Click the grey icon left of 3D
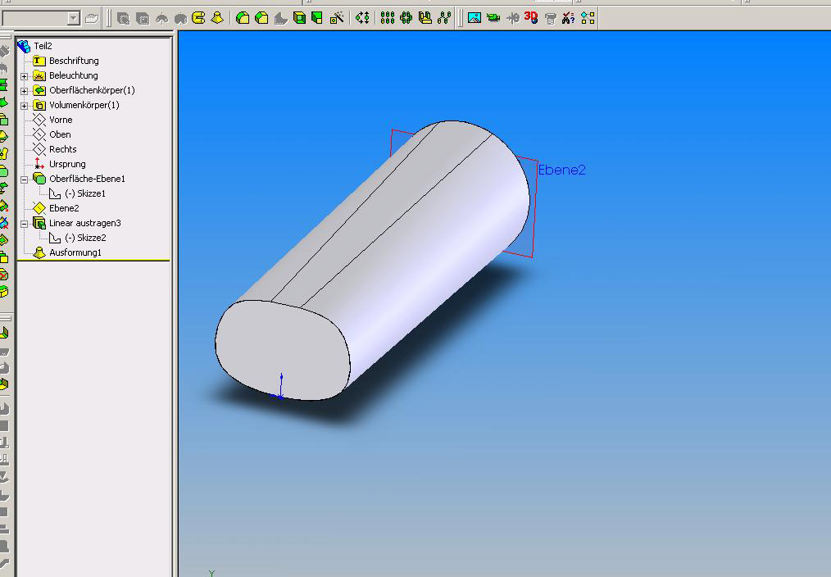The width and height of the screenshot is (831, 577). [512, 19]
